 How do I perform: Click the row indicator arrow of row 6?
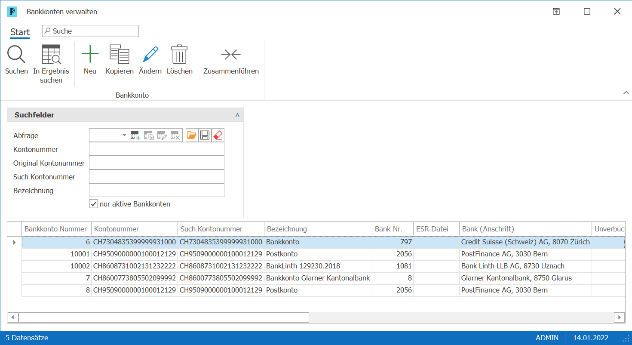pyautogui.click(x=14, y=242)
